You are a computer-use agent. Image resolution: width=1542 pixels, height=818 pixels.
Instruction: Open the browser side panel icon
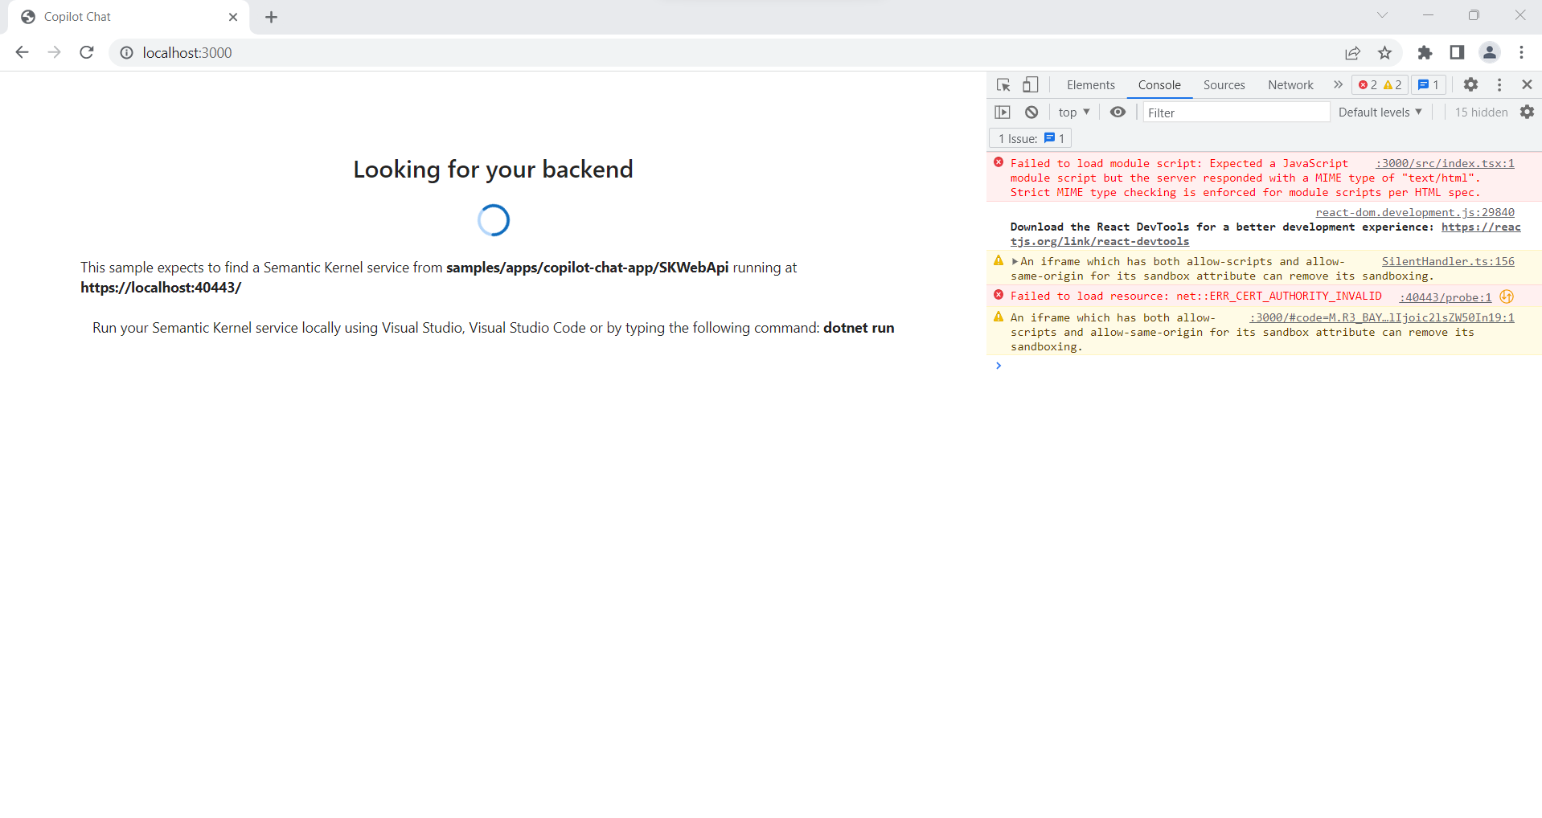click(x=1457, y=52)
